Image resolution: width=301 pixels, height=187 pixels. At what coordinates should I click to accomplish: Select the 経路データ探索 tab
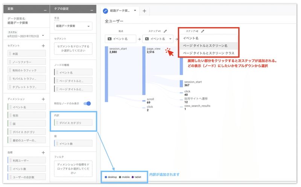tap(119, 11)
